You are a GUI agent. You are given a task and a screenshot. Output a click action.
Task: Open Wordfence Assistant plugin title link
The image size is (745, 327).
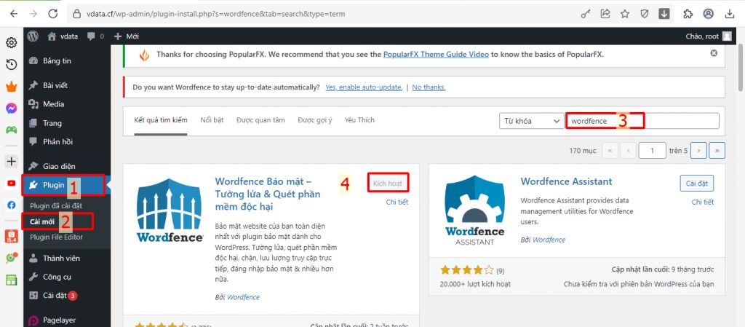[566, 181]
